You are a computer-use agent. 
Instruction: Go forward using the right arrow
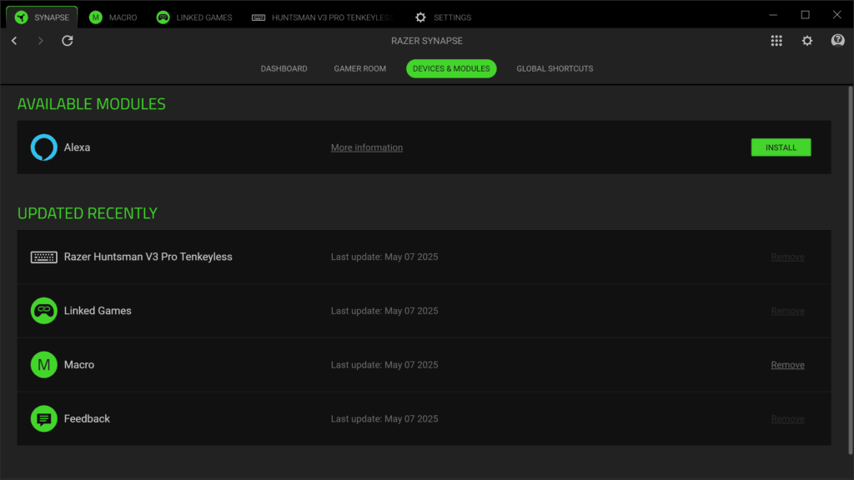40,41
